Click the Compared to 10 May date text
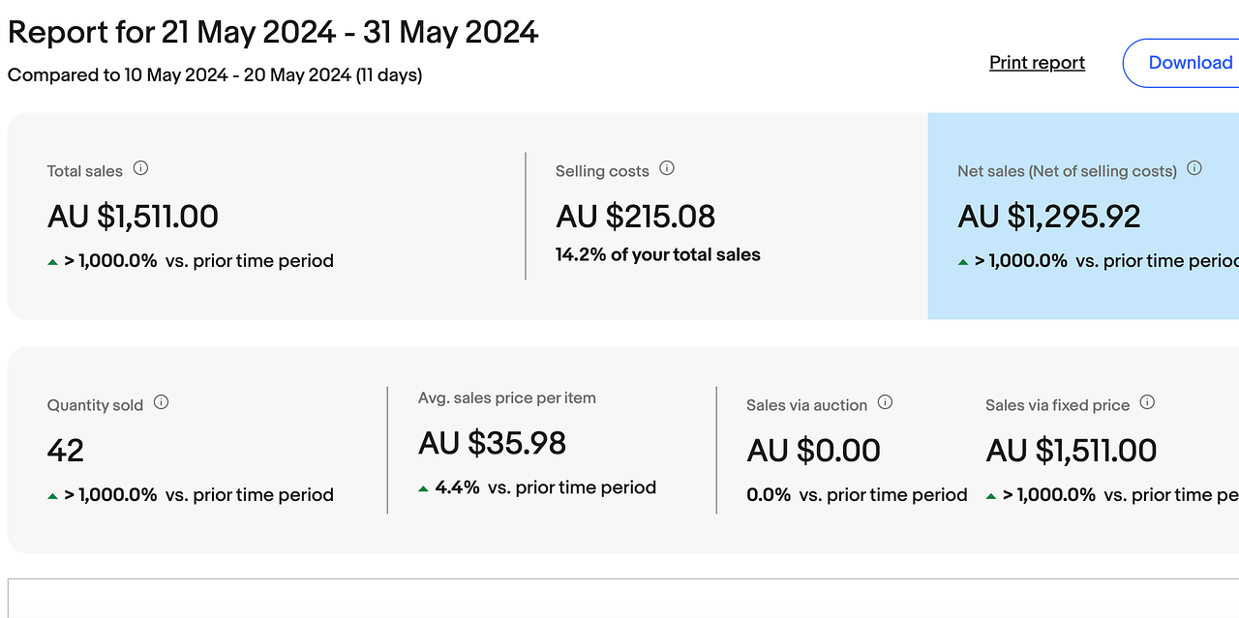Screen dimensions: 1239x618 (x=215, y=74)
